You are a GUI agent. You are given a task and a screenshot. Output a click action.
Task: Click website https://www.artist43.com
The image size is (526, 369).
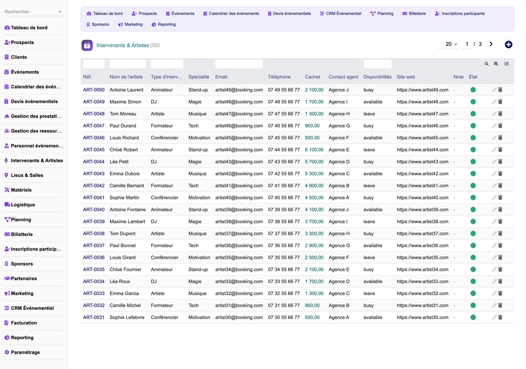(x=423, y=162)
